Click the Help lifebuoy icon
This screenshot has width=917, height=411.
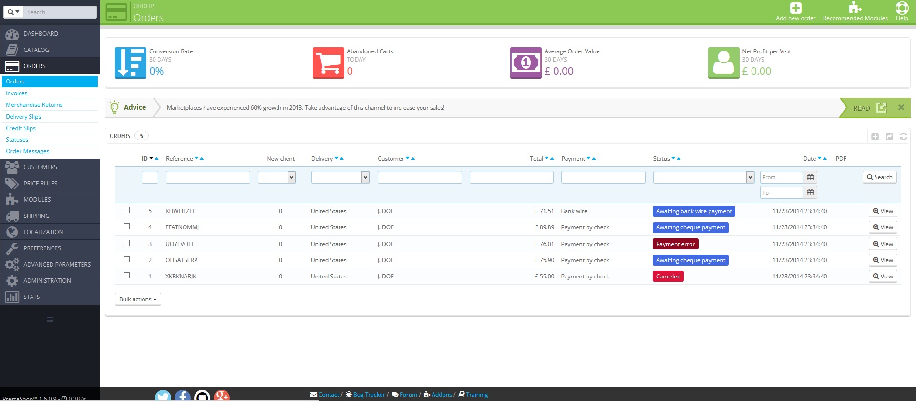[x=902, y=8]
